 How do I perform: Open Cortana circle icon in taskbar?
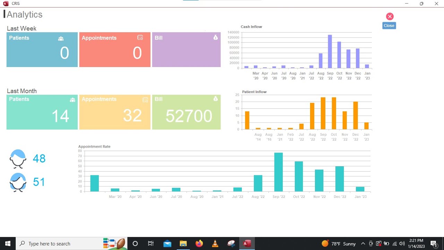(x=135, y=243)
